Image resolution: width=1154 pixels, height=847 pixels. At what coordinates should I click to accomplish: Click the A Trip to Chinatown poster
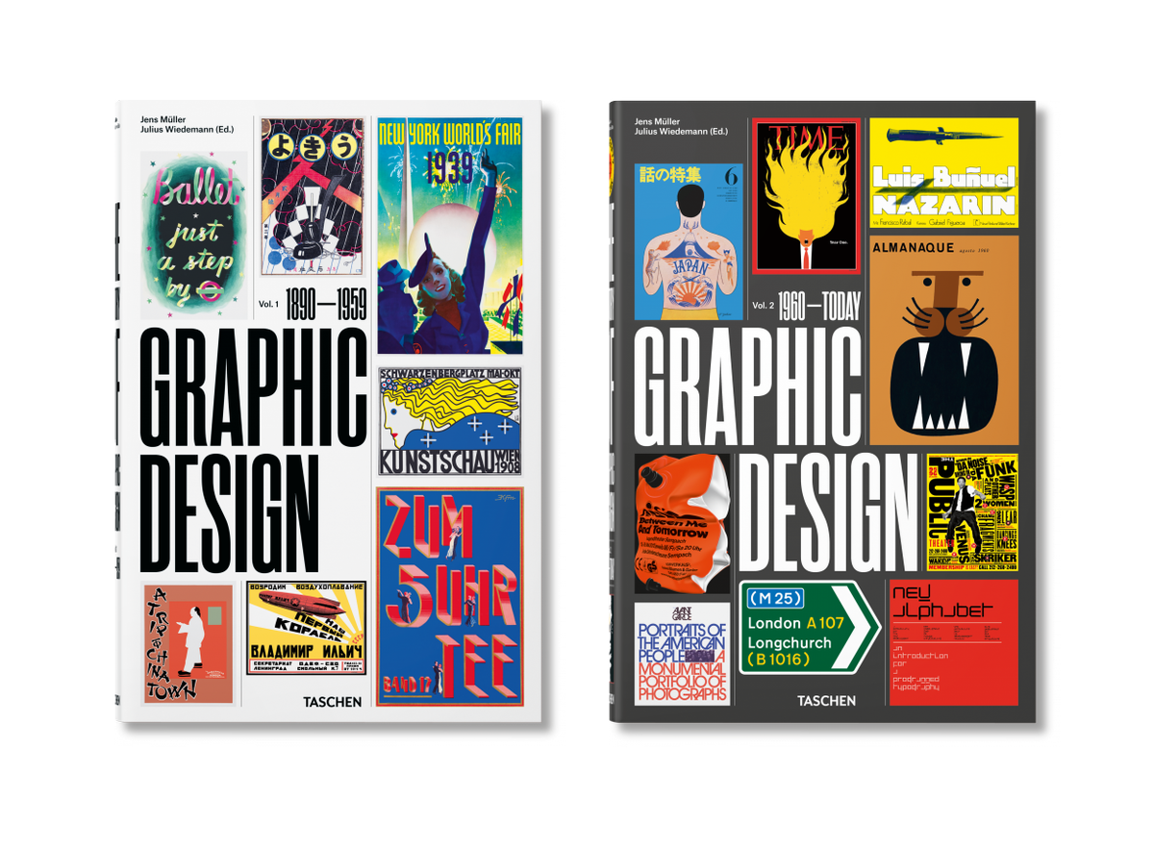(x=189, y=643)
